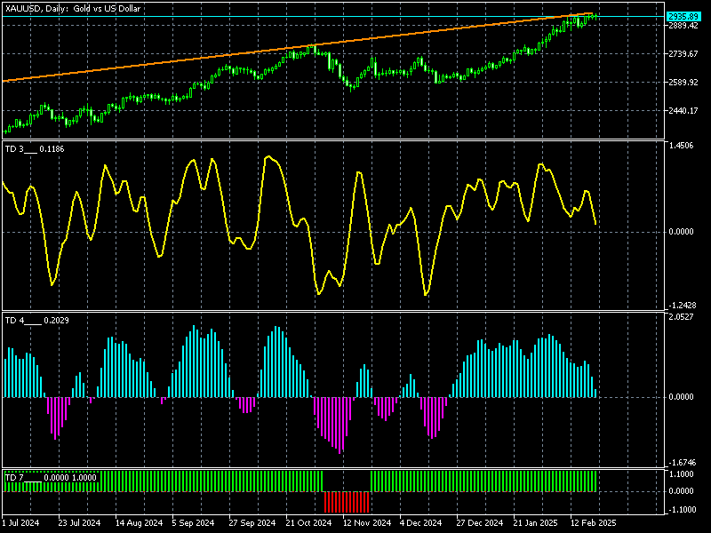
Task: Click the -1.6746 scale value
Action: click(682, 463)
